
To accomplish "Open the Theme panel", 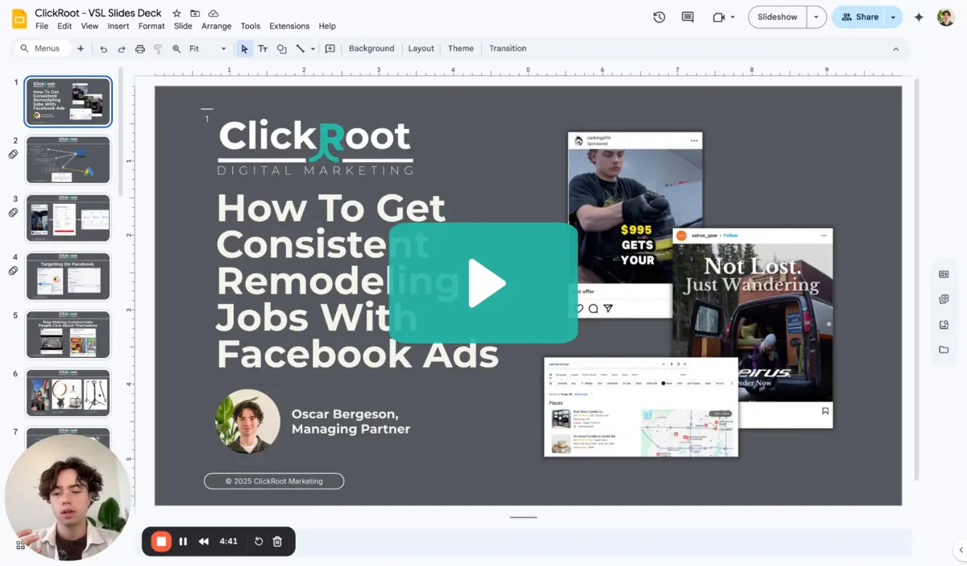I will tap(461, 48).
